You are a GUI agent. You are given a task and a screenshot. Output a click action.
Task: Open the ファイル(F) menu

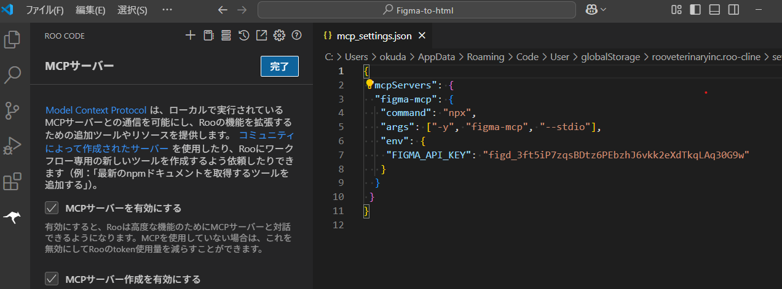pyautogui.click(x=44, y=10)
